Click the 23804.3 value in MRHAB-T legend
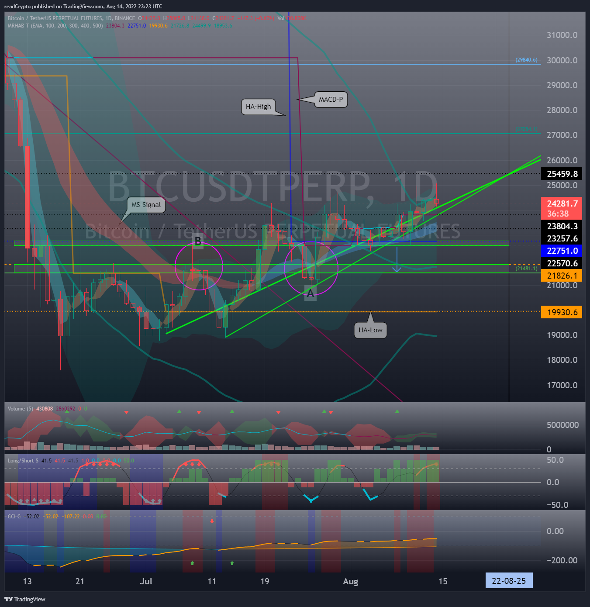 click(115, 26)
